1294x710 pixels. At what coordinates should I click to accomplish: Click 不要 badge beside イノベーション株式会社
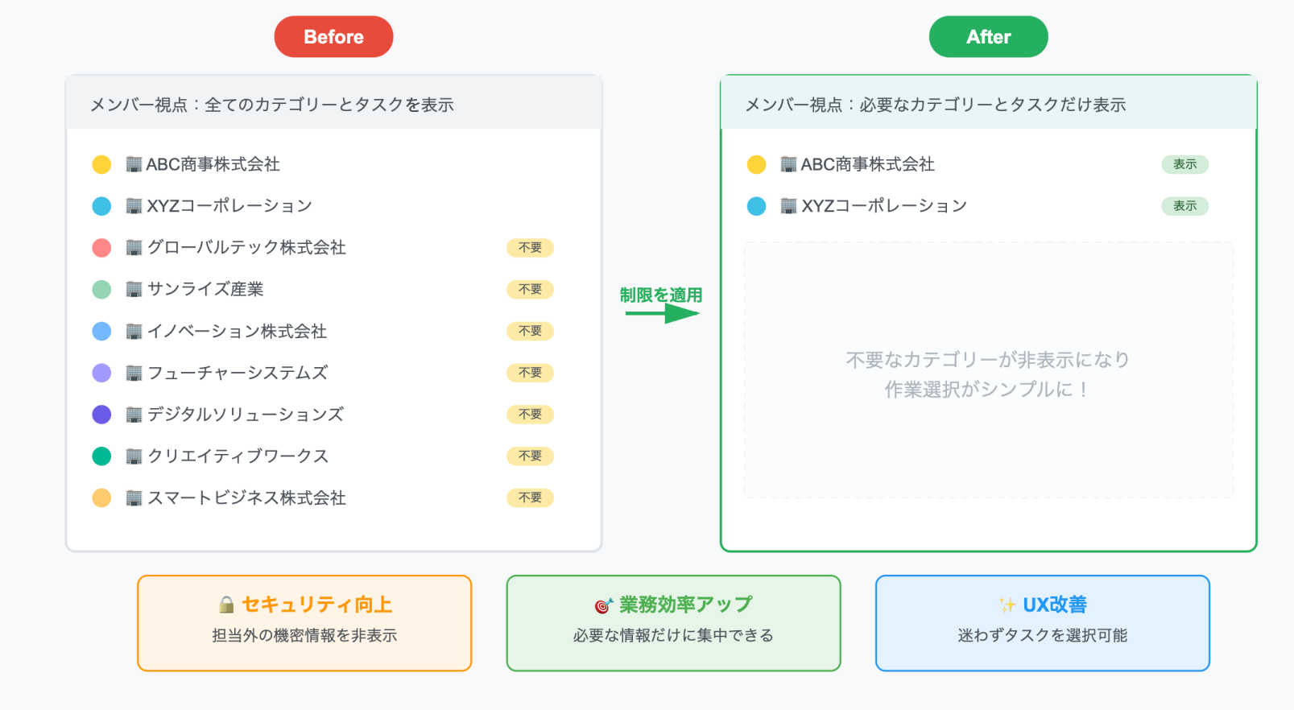tap(530, 331)
